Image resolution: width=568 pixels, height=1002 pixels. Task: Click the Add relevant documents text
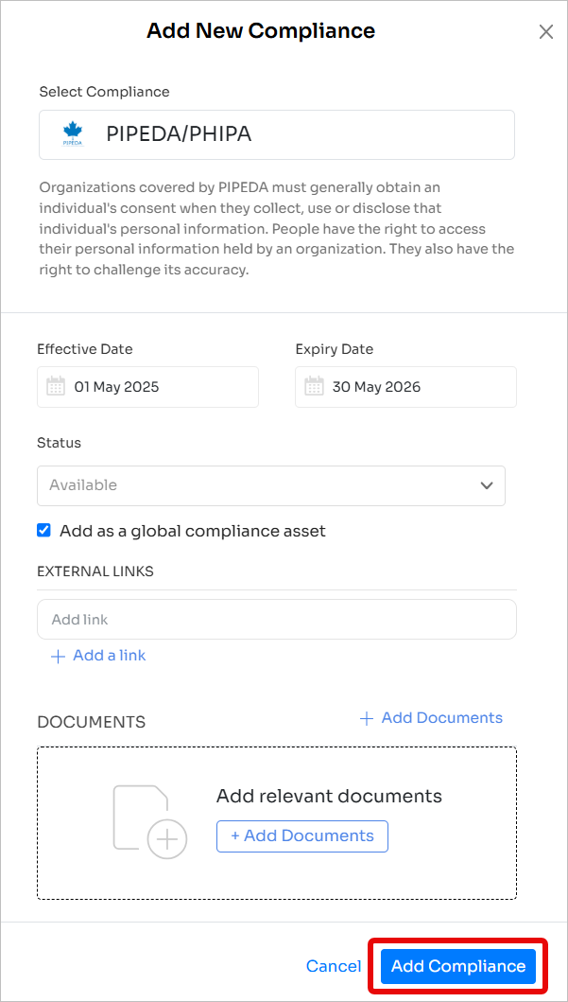pyautogui.click(x=329, y=797)
